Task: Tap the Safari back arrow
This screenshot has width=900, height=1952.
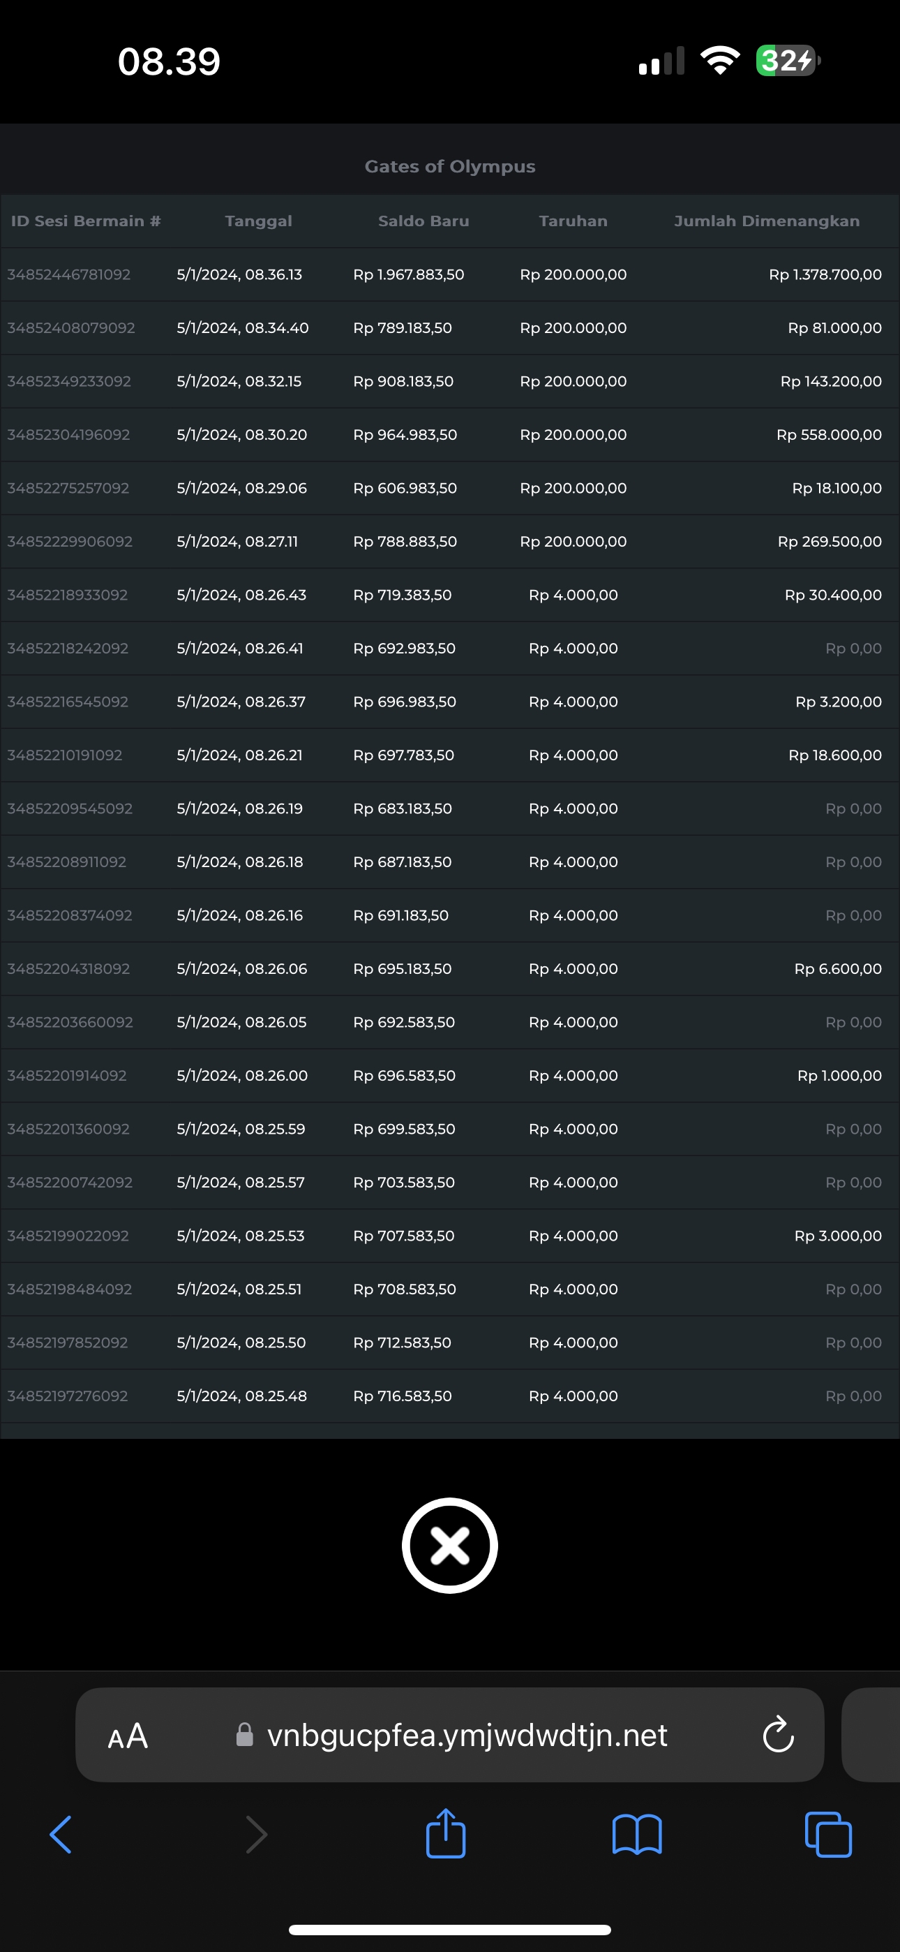Action: click(x=61, y=1835)
